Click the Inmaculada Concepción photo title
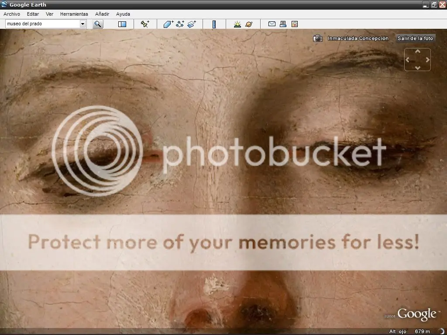 pyautogui.click(x=358, y=38)
